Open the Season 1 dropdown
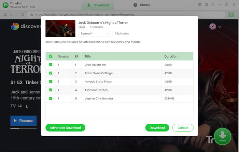The width and height of the screenshot is (239, 152). 95,33
